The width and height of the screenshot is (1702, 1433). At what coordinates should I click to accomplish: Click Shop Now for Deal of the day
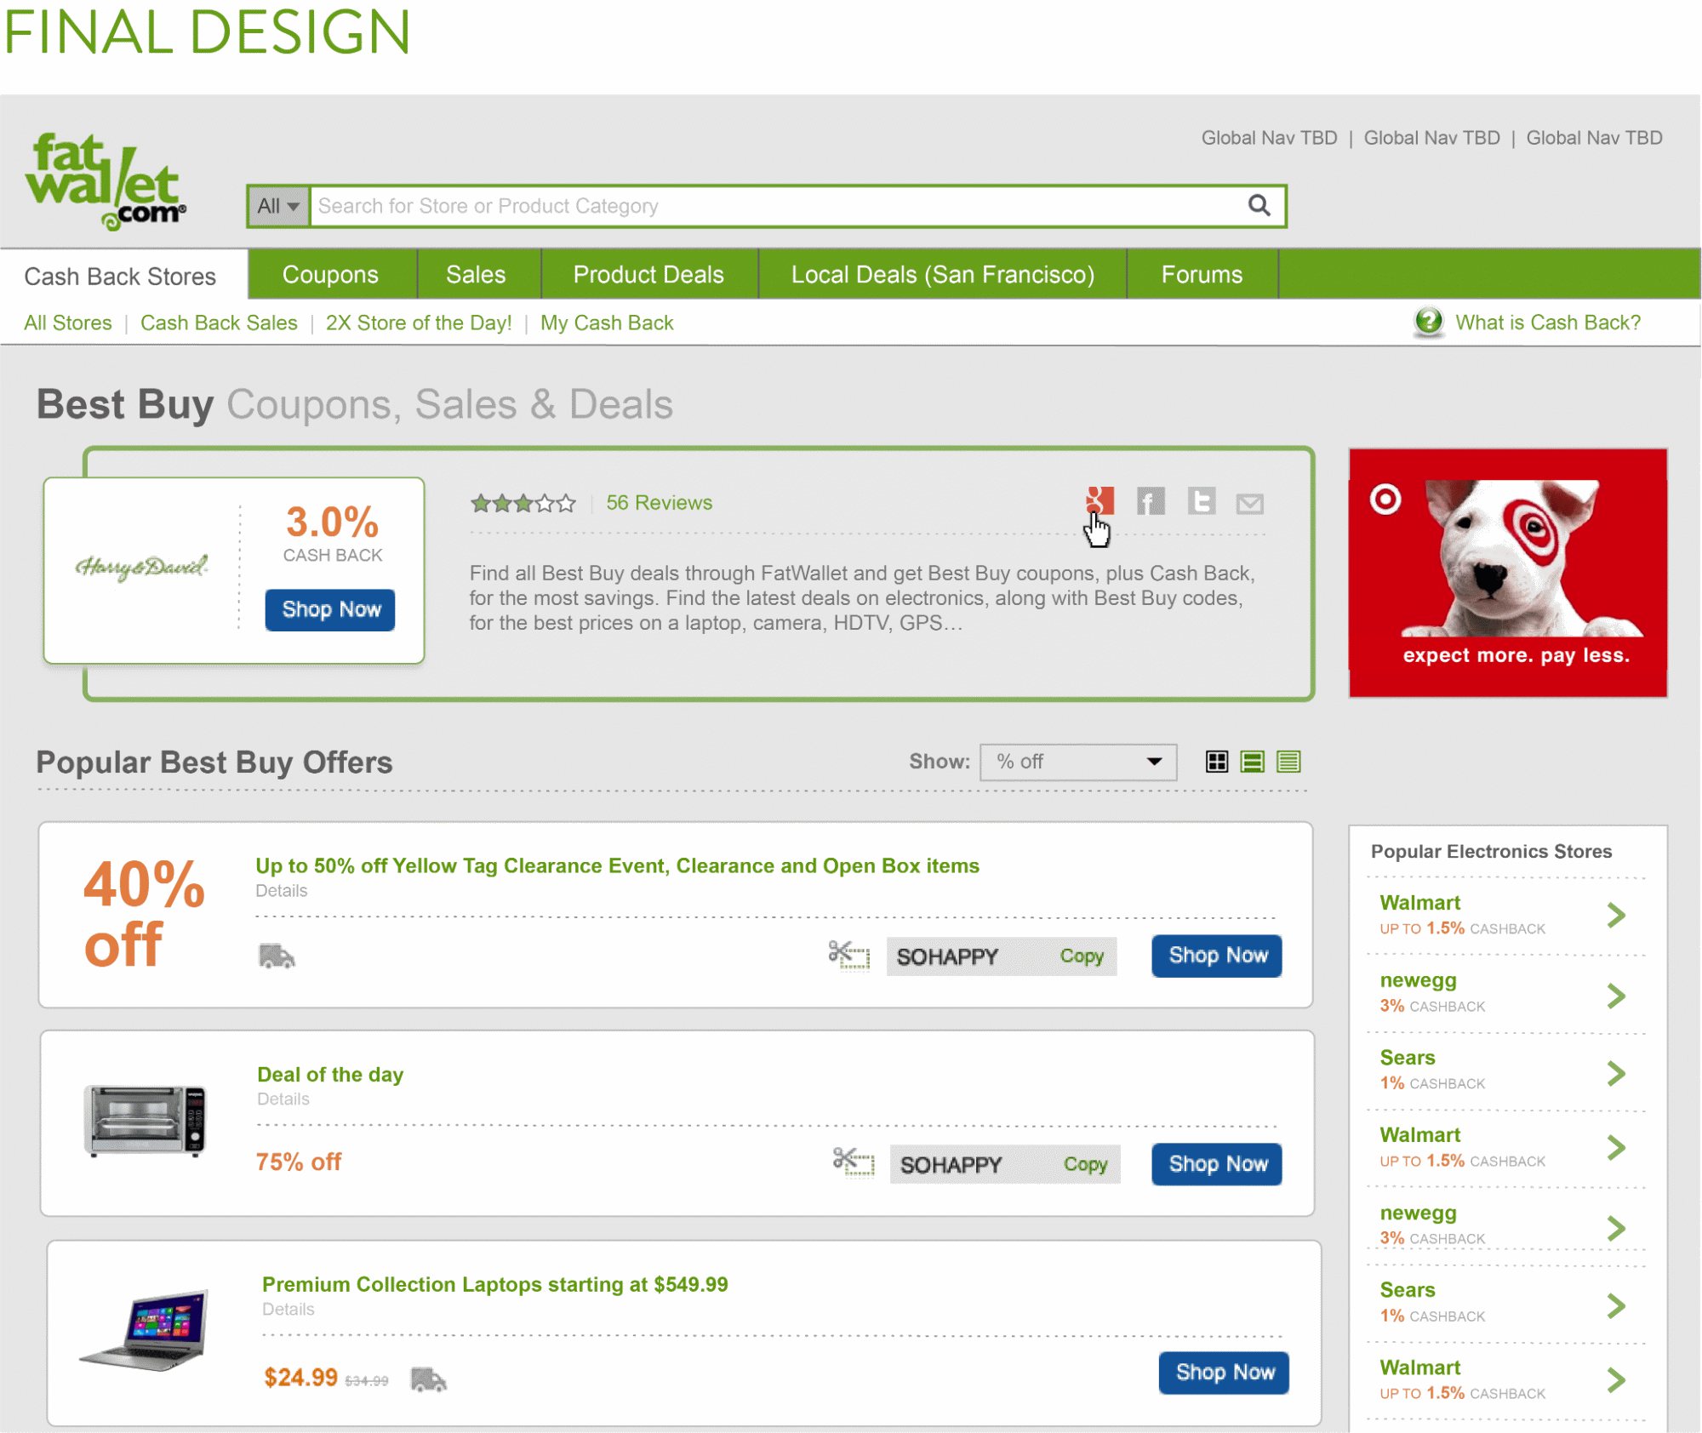coord(1217,1164)
